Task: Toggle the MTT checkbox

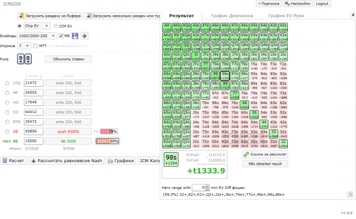Action: click(x=35, y=46)
